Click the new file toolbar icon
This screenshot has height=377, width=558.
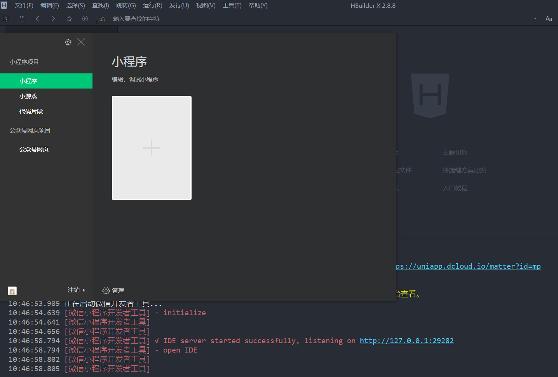[x=5, y=19]
